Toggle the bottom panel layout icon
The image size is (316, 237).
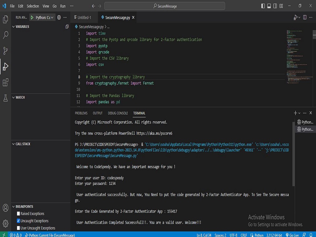point(269,6)
